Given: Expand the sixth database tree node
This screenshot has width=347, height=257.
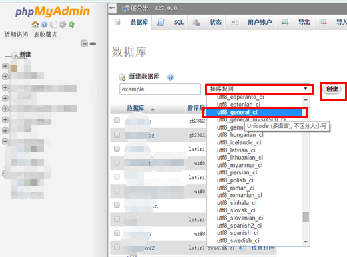Looking at the screenshot, I should pyautogui.click(x=5, y=119).
